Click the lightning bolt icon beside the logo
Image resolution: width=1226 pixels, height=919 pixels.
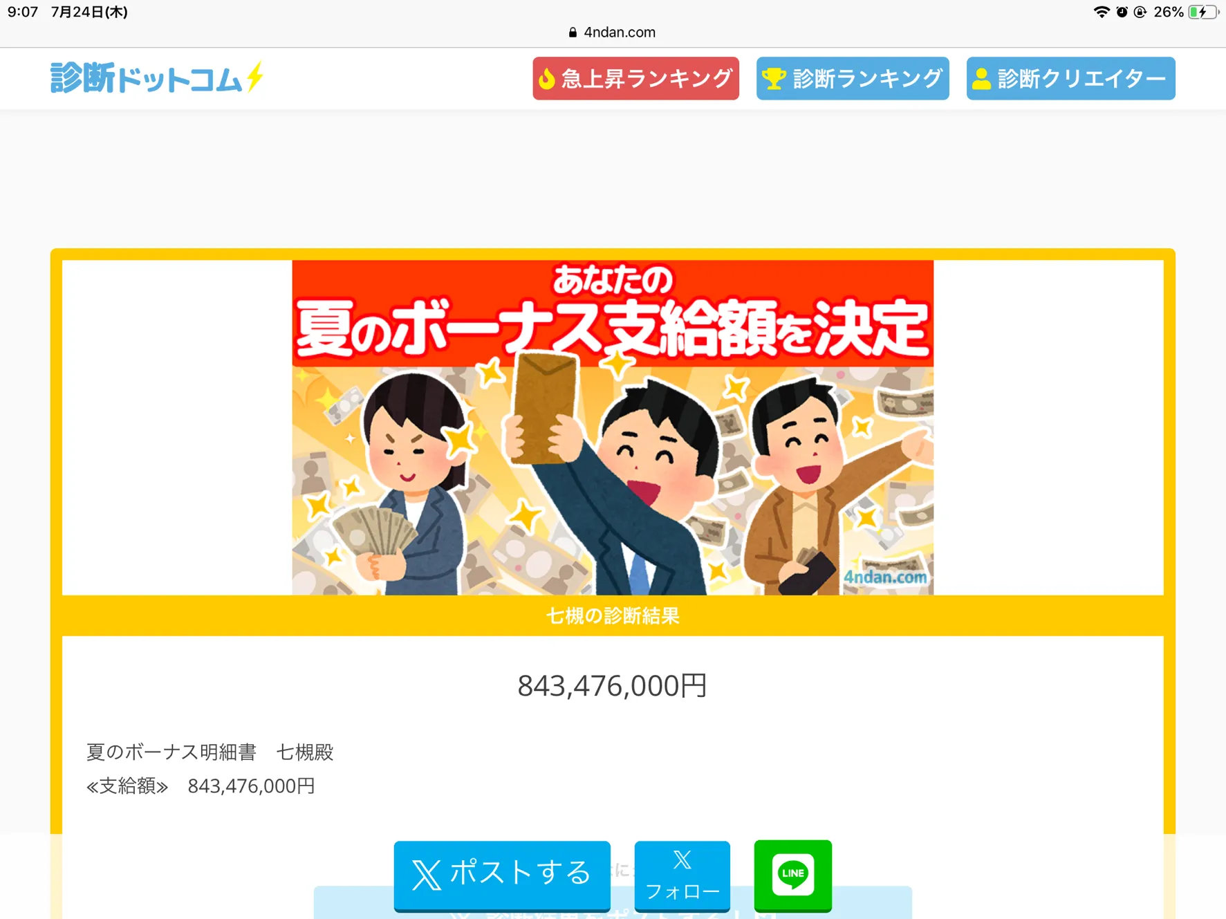click(x=254, y=76)
